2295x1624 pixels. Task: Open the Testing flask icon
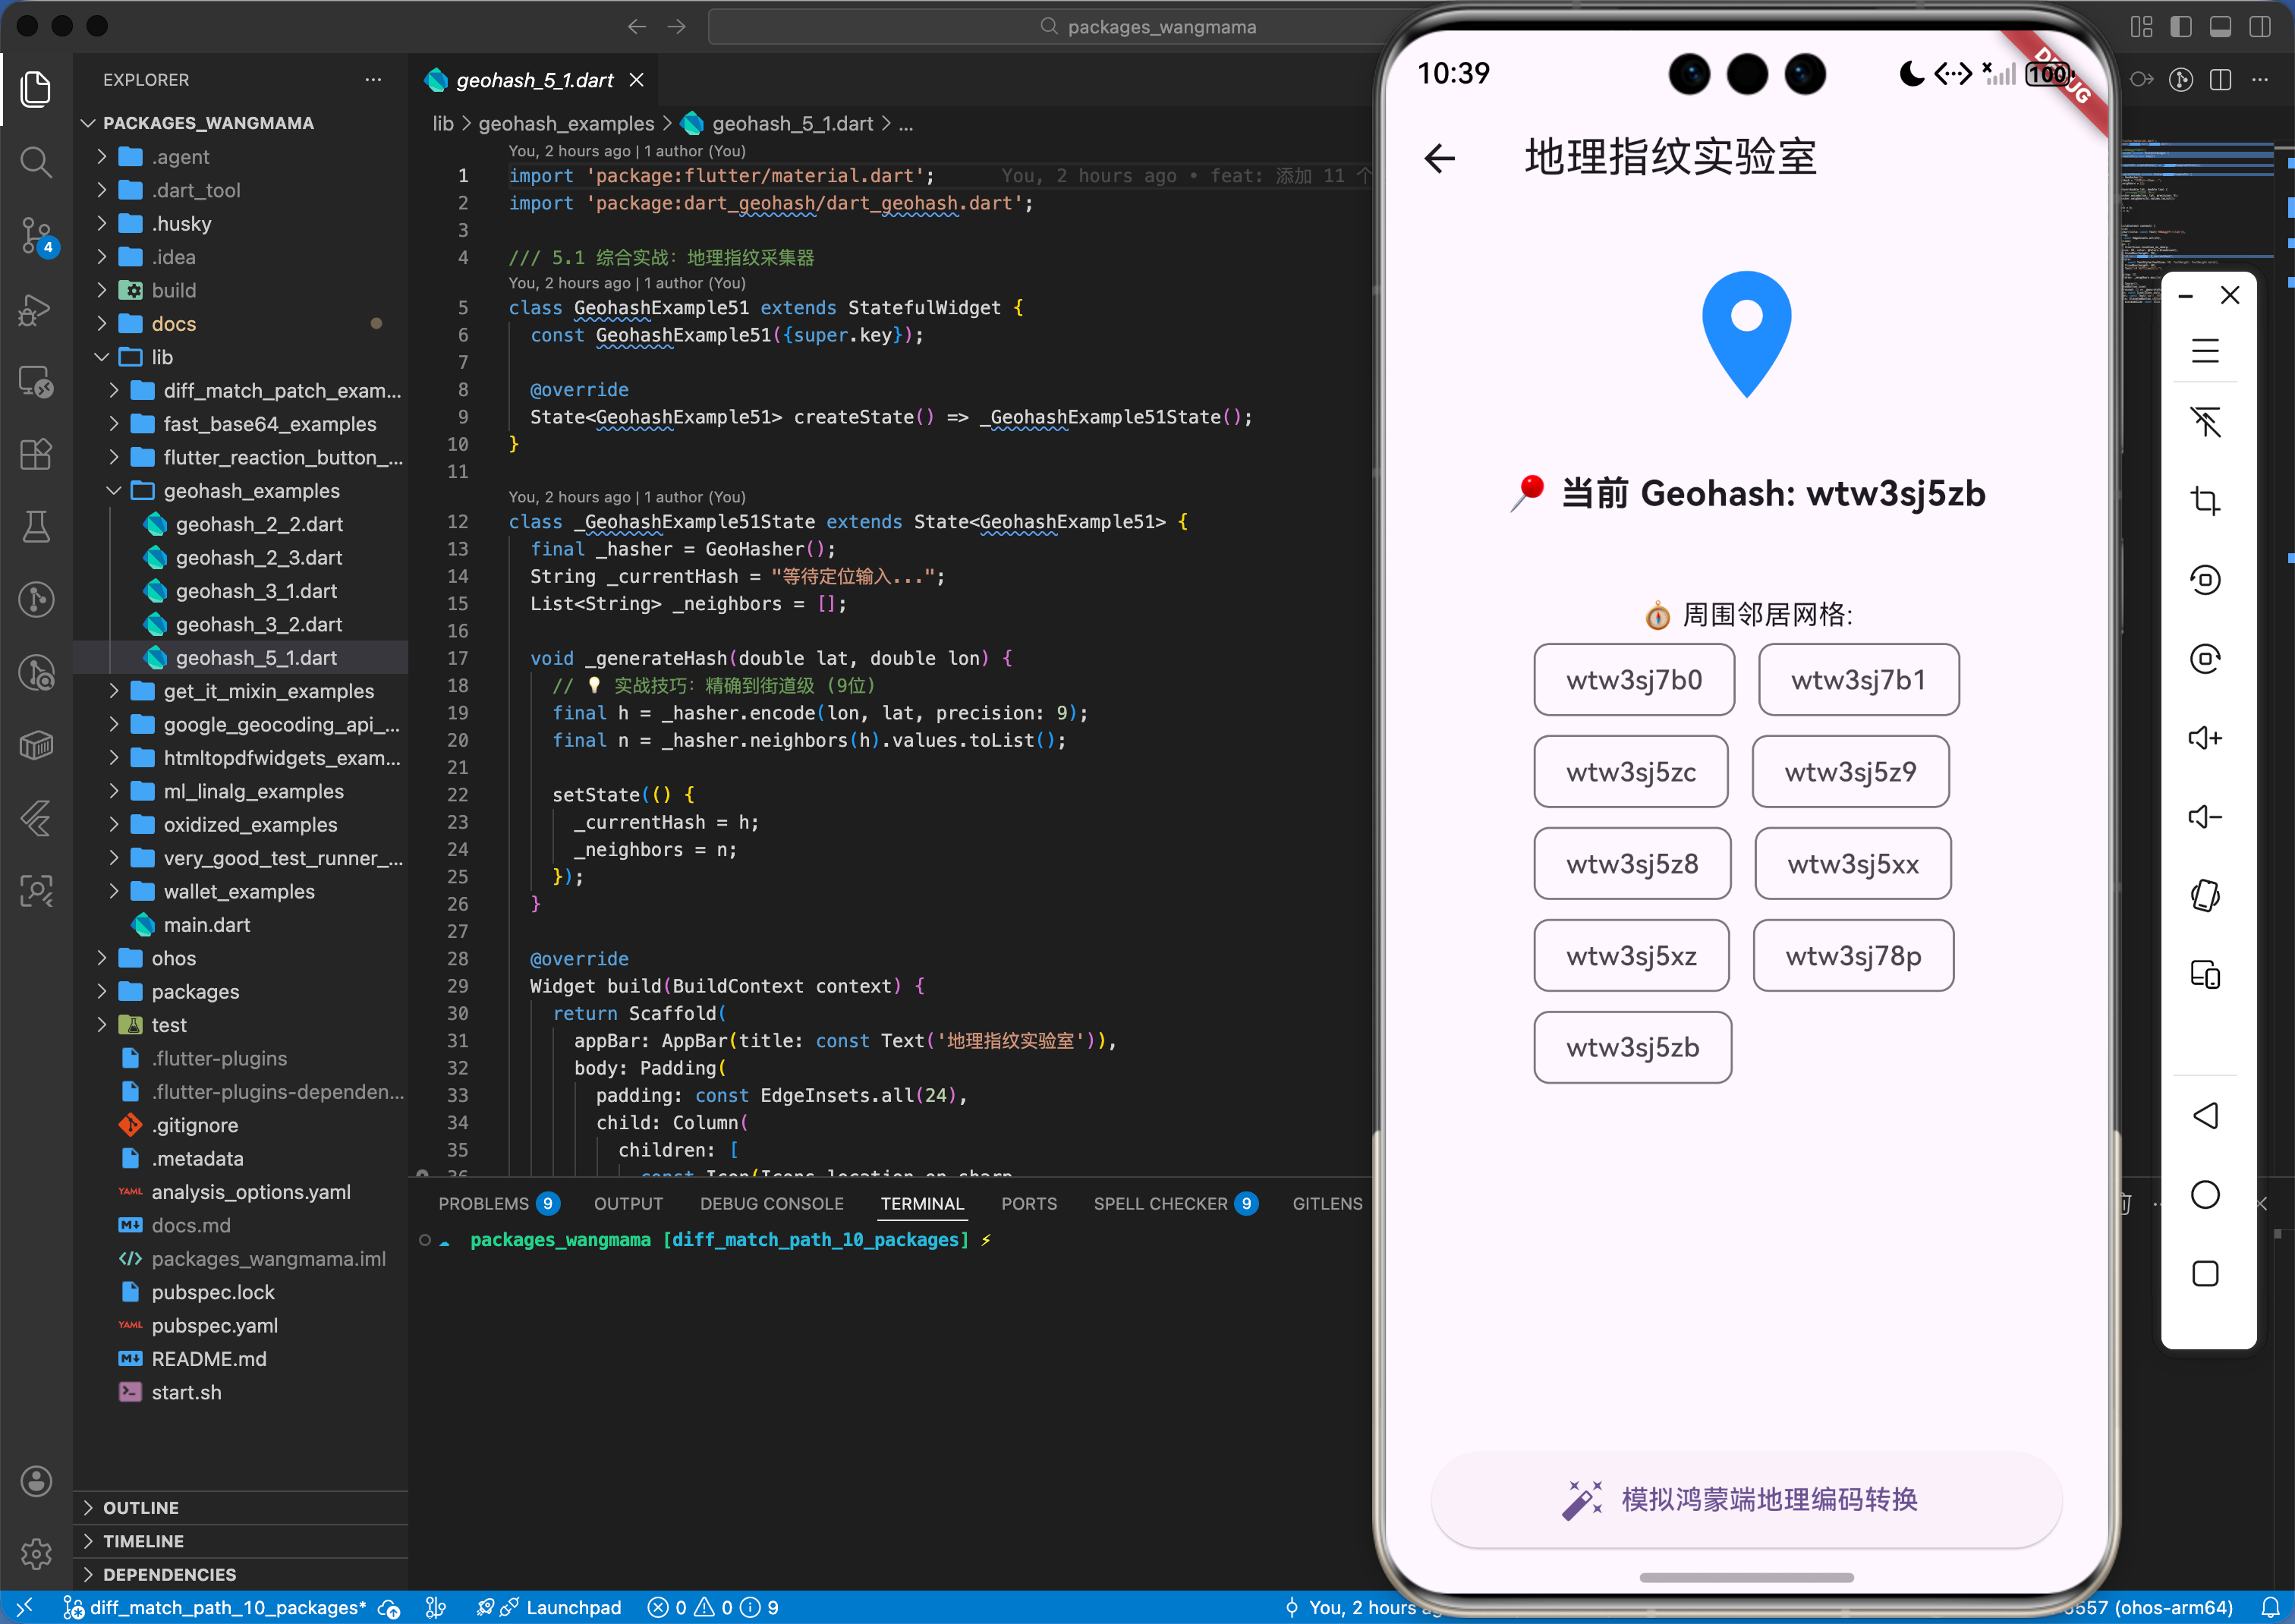tap(36, 526)
